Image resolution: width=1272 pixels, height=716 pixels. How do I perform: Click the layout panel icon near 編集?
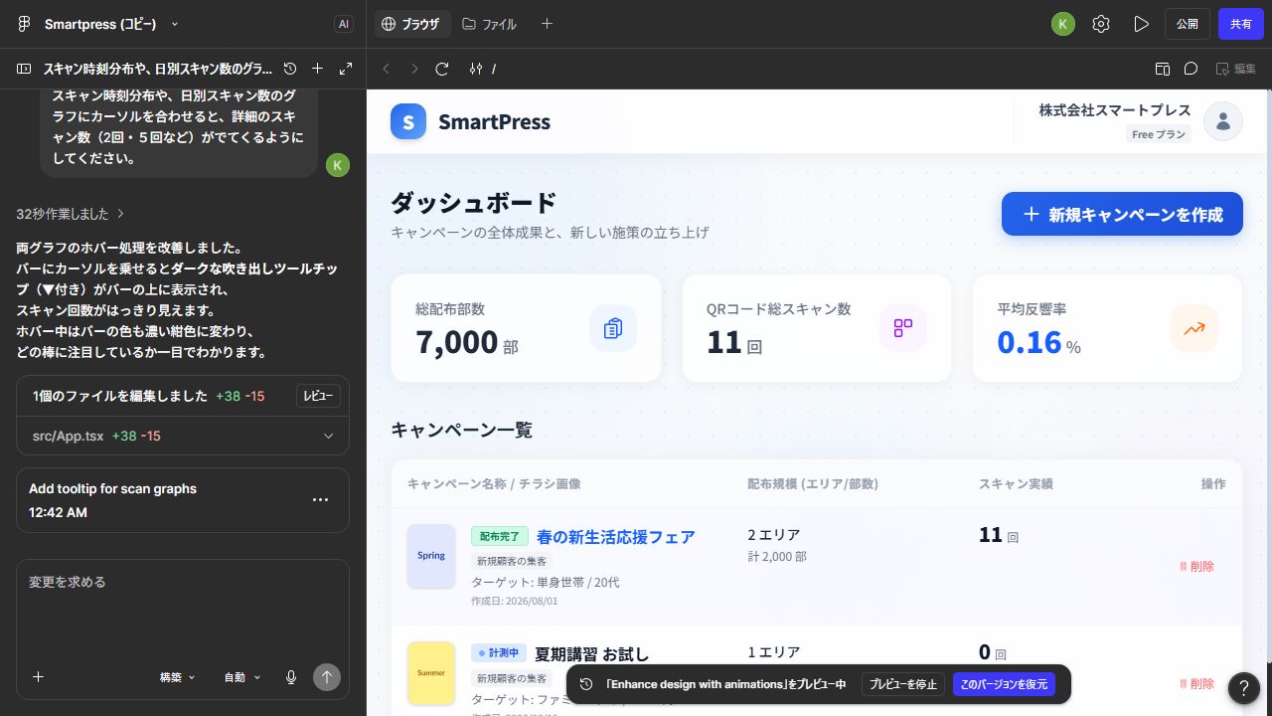[1163, 69]
